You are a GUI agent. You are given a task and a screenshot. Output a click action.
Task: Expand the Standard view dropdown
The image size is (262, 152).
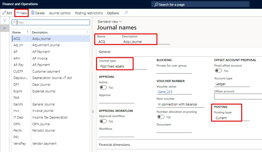point(110,22)
